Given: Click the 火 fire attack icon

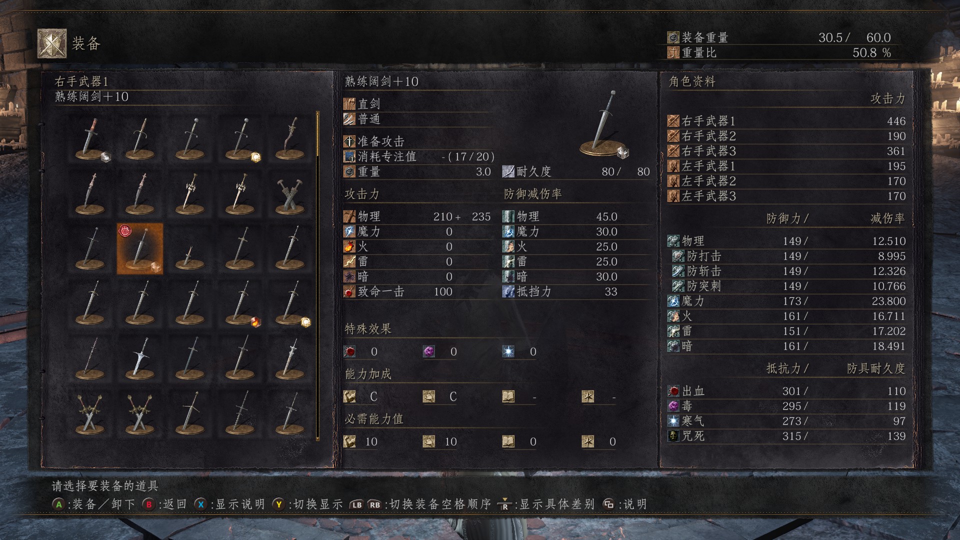Looking at the screenshot, I should [349, 246].
